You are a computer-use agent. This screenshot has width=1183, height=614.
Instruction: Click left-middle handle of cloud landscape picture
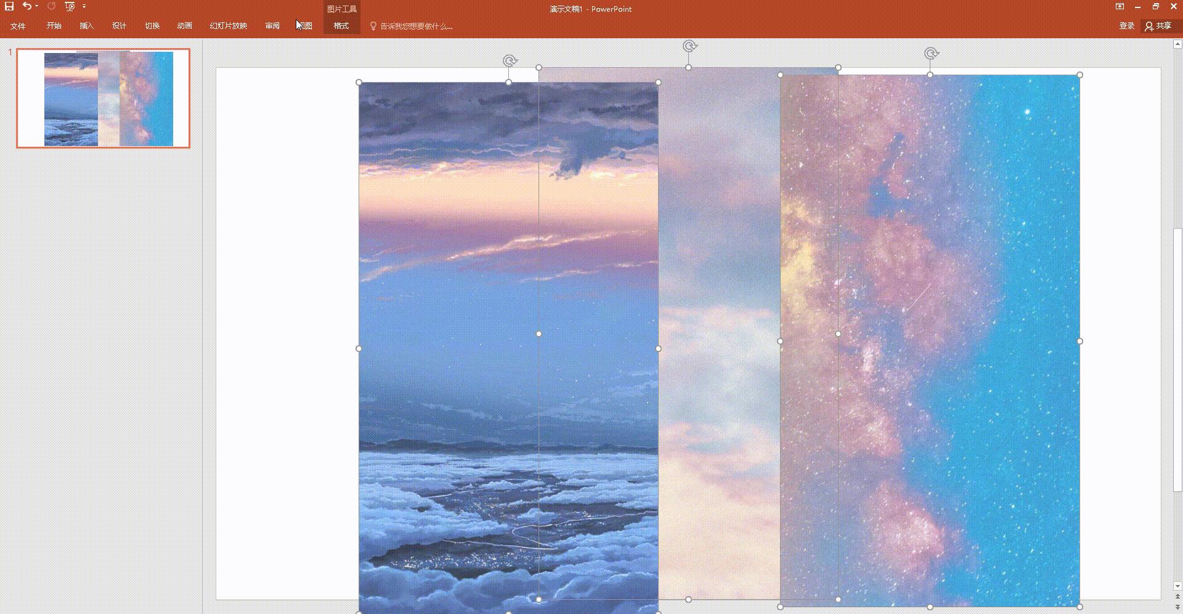coord(359,348)
